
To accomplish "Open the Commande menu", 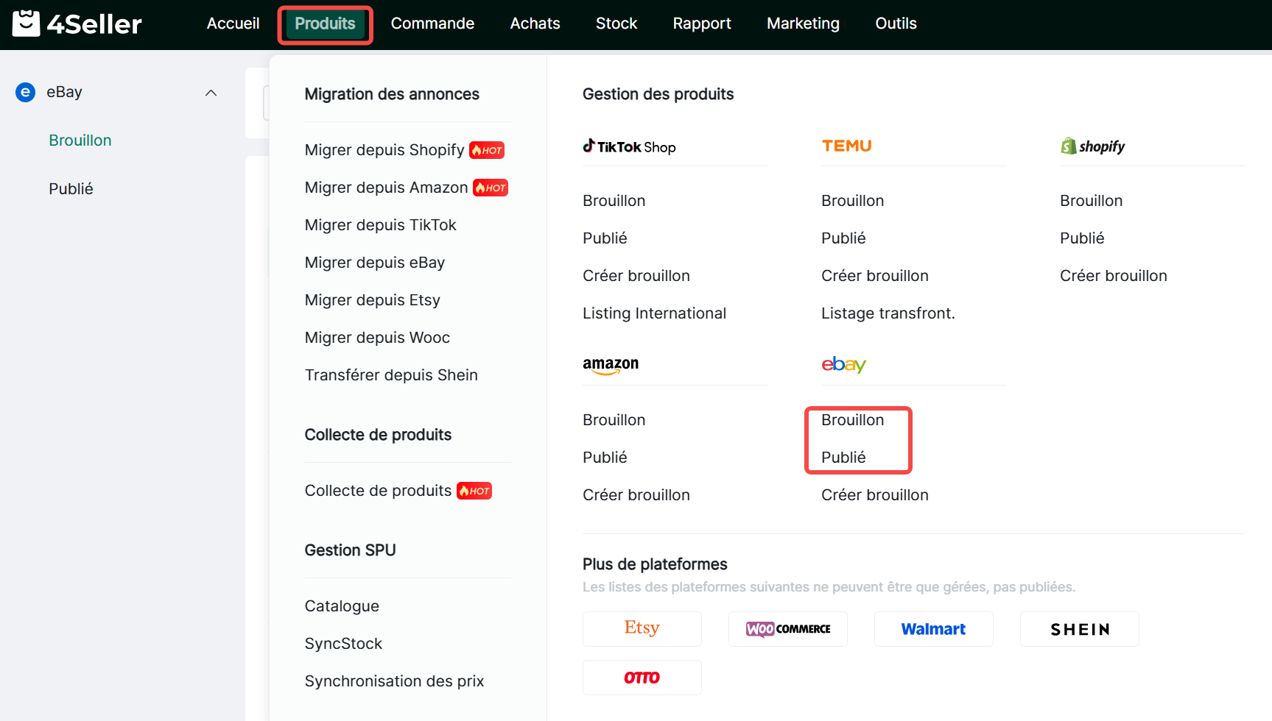I will pyautogui.click(x=432, y=24).
